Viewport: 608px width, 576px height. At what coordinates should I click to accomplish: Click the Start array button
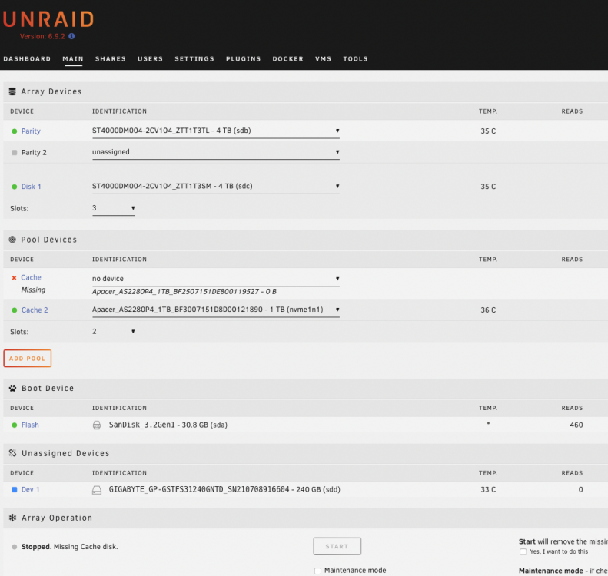(x=337, y=546)
